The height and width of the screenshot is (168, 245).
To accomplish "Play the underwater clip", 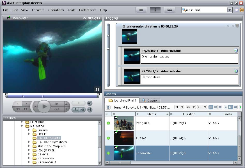I will point(44,106).
